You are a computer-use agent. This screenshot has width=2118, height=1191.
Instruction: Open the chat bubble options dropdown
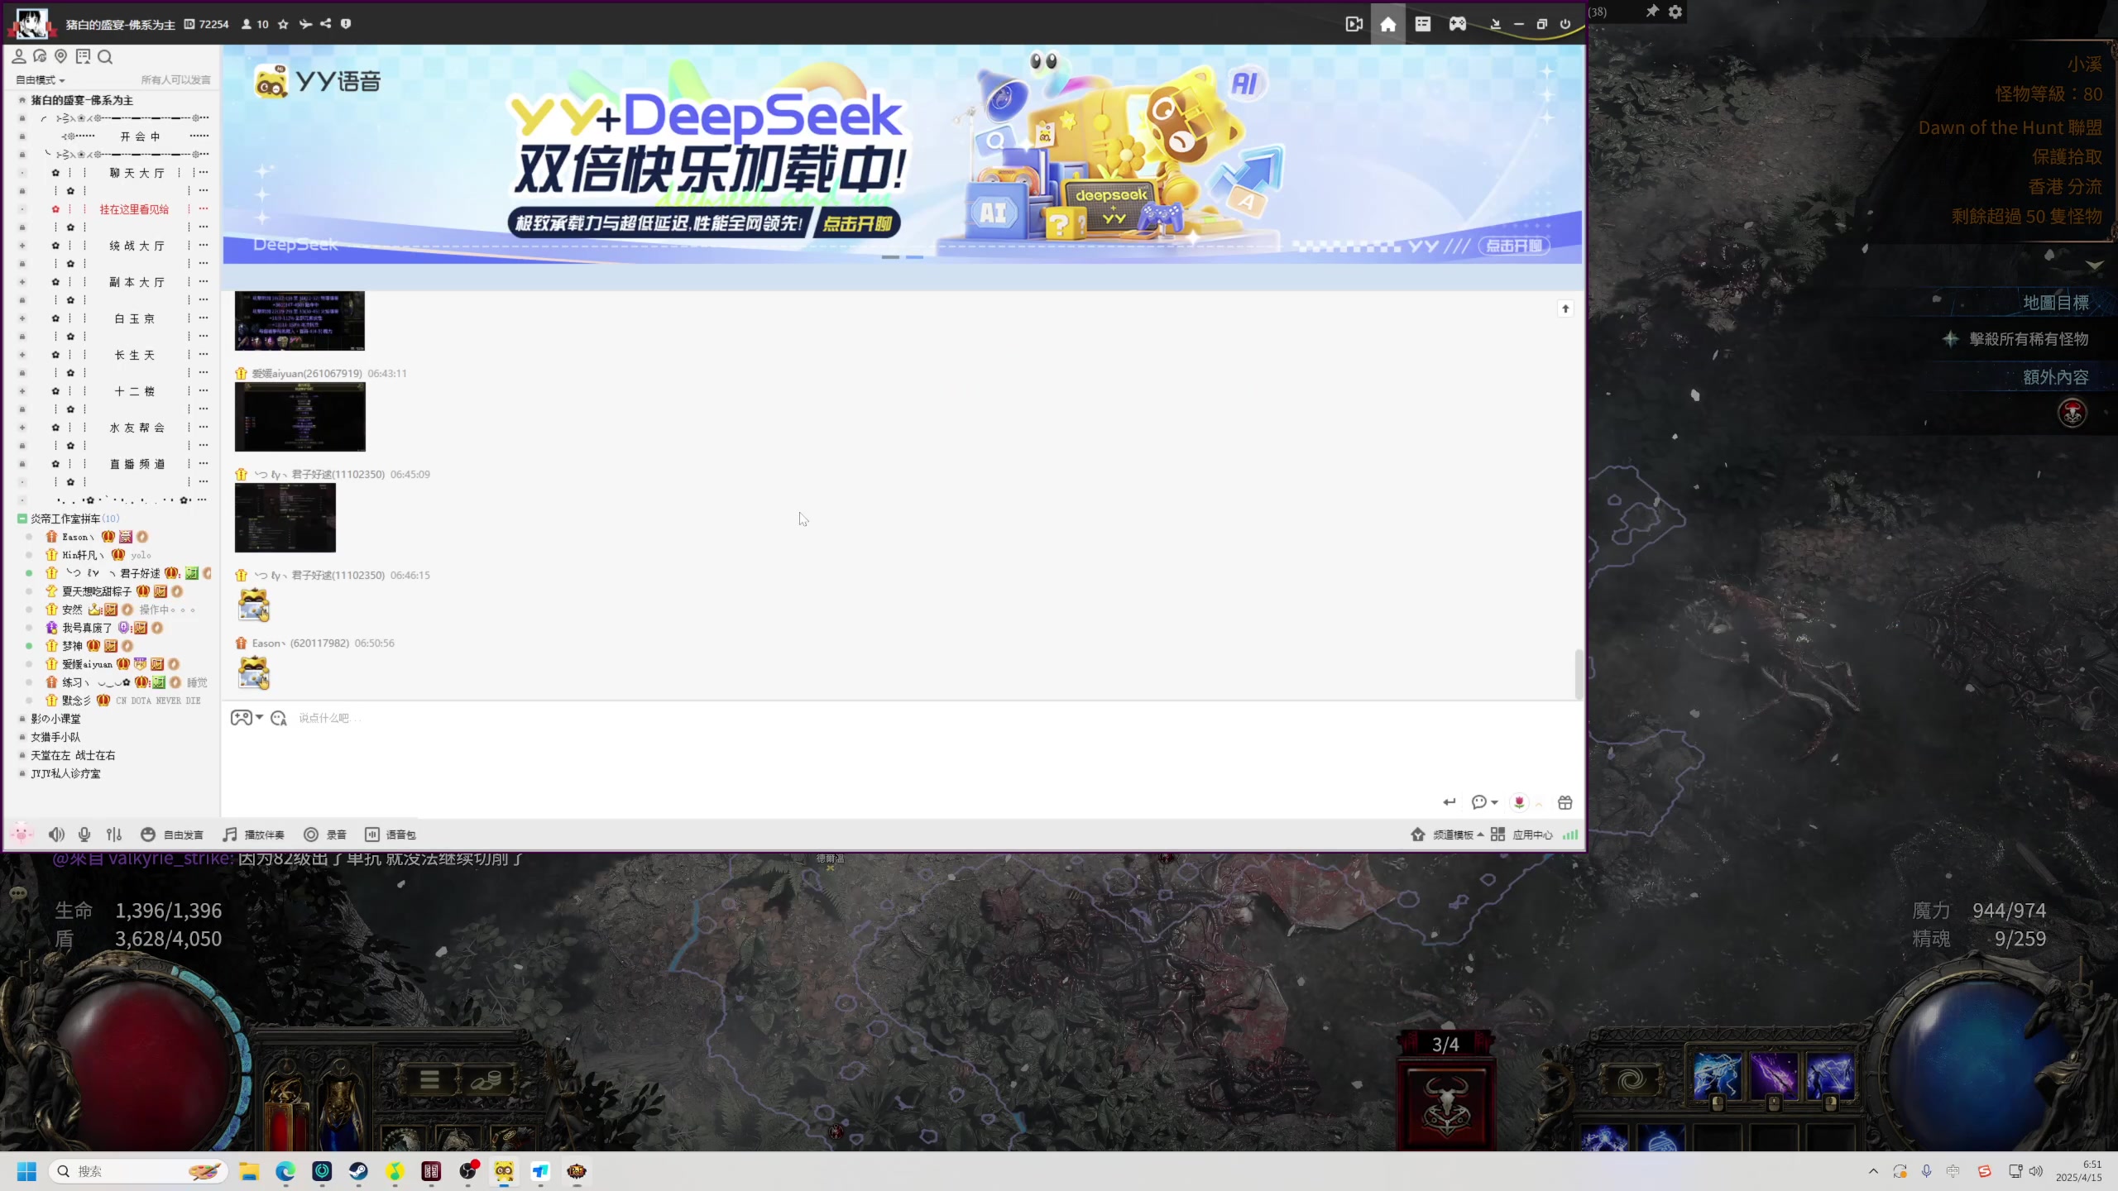click(x=1485, y=802)
